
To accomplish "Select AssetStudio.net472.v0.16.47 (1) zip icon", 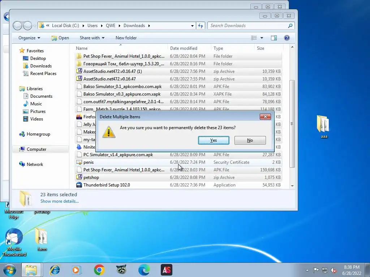I will 79,71.
